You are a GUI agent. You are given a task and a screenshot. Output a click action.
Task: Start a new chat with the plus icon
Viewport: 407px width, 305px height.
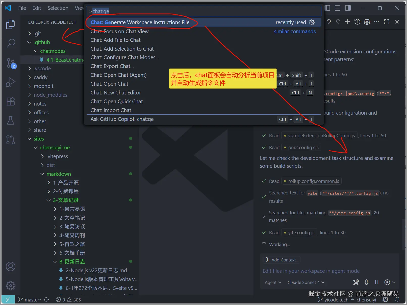tap(348, 22)
